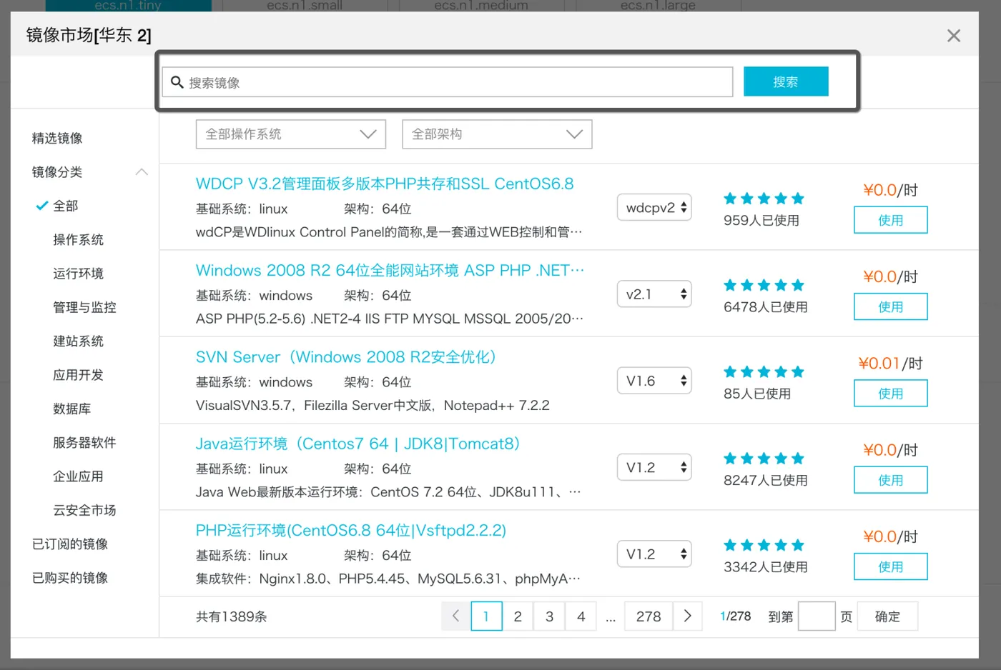Click 使用 for Windows 2008 R2 image

click(x=890, y=306)
